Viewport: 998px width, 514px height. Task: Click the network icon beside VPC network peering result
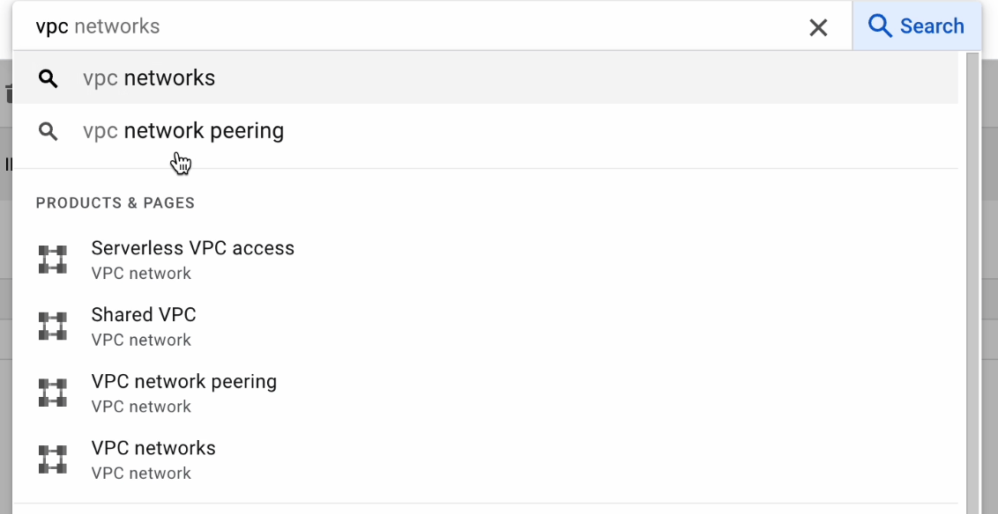click(53, 393)
